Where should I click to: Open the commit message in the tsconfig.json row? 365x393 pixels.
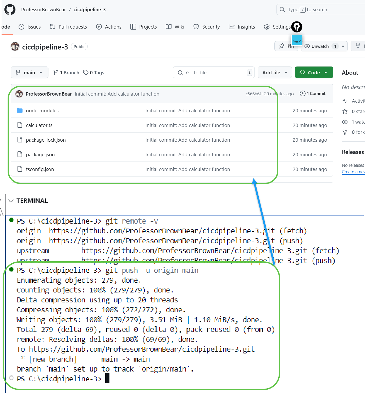pos(188,169)
